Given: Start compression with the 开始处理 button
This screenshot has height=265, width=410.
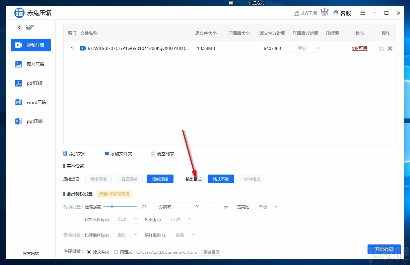Looking at the screenshot, I should tap(384, 250).
